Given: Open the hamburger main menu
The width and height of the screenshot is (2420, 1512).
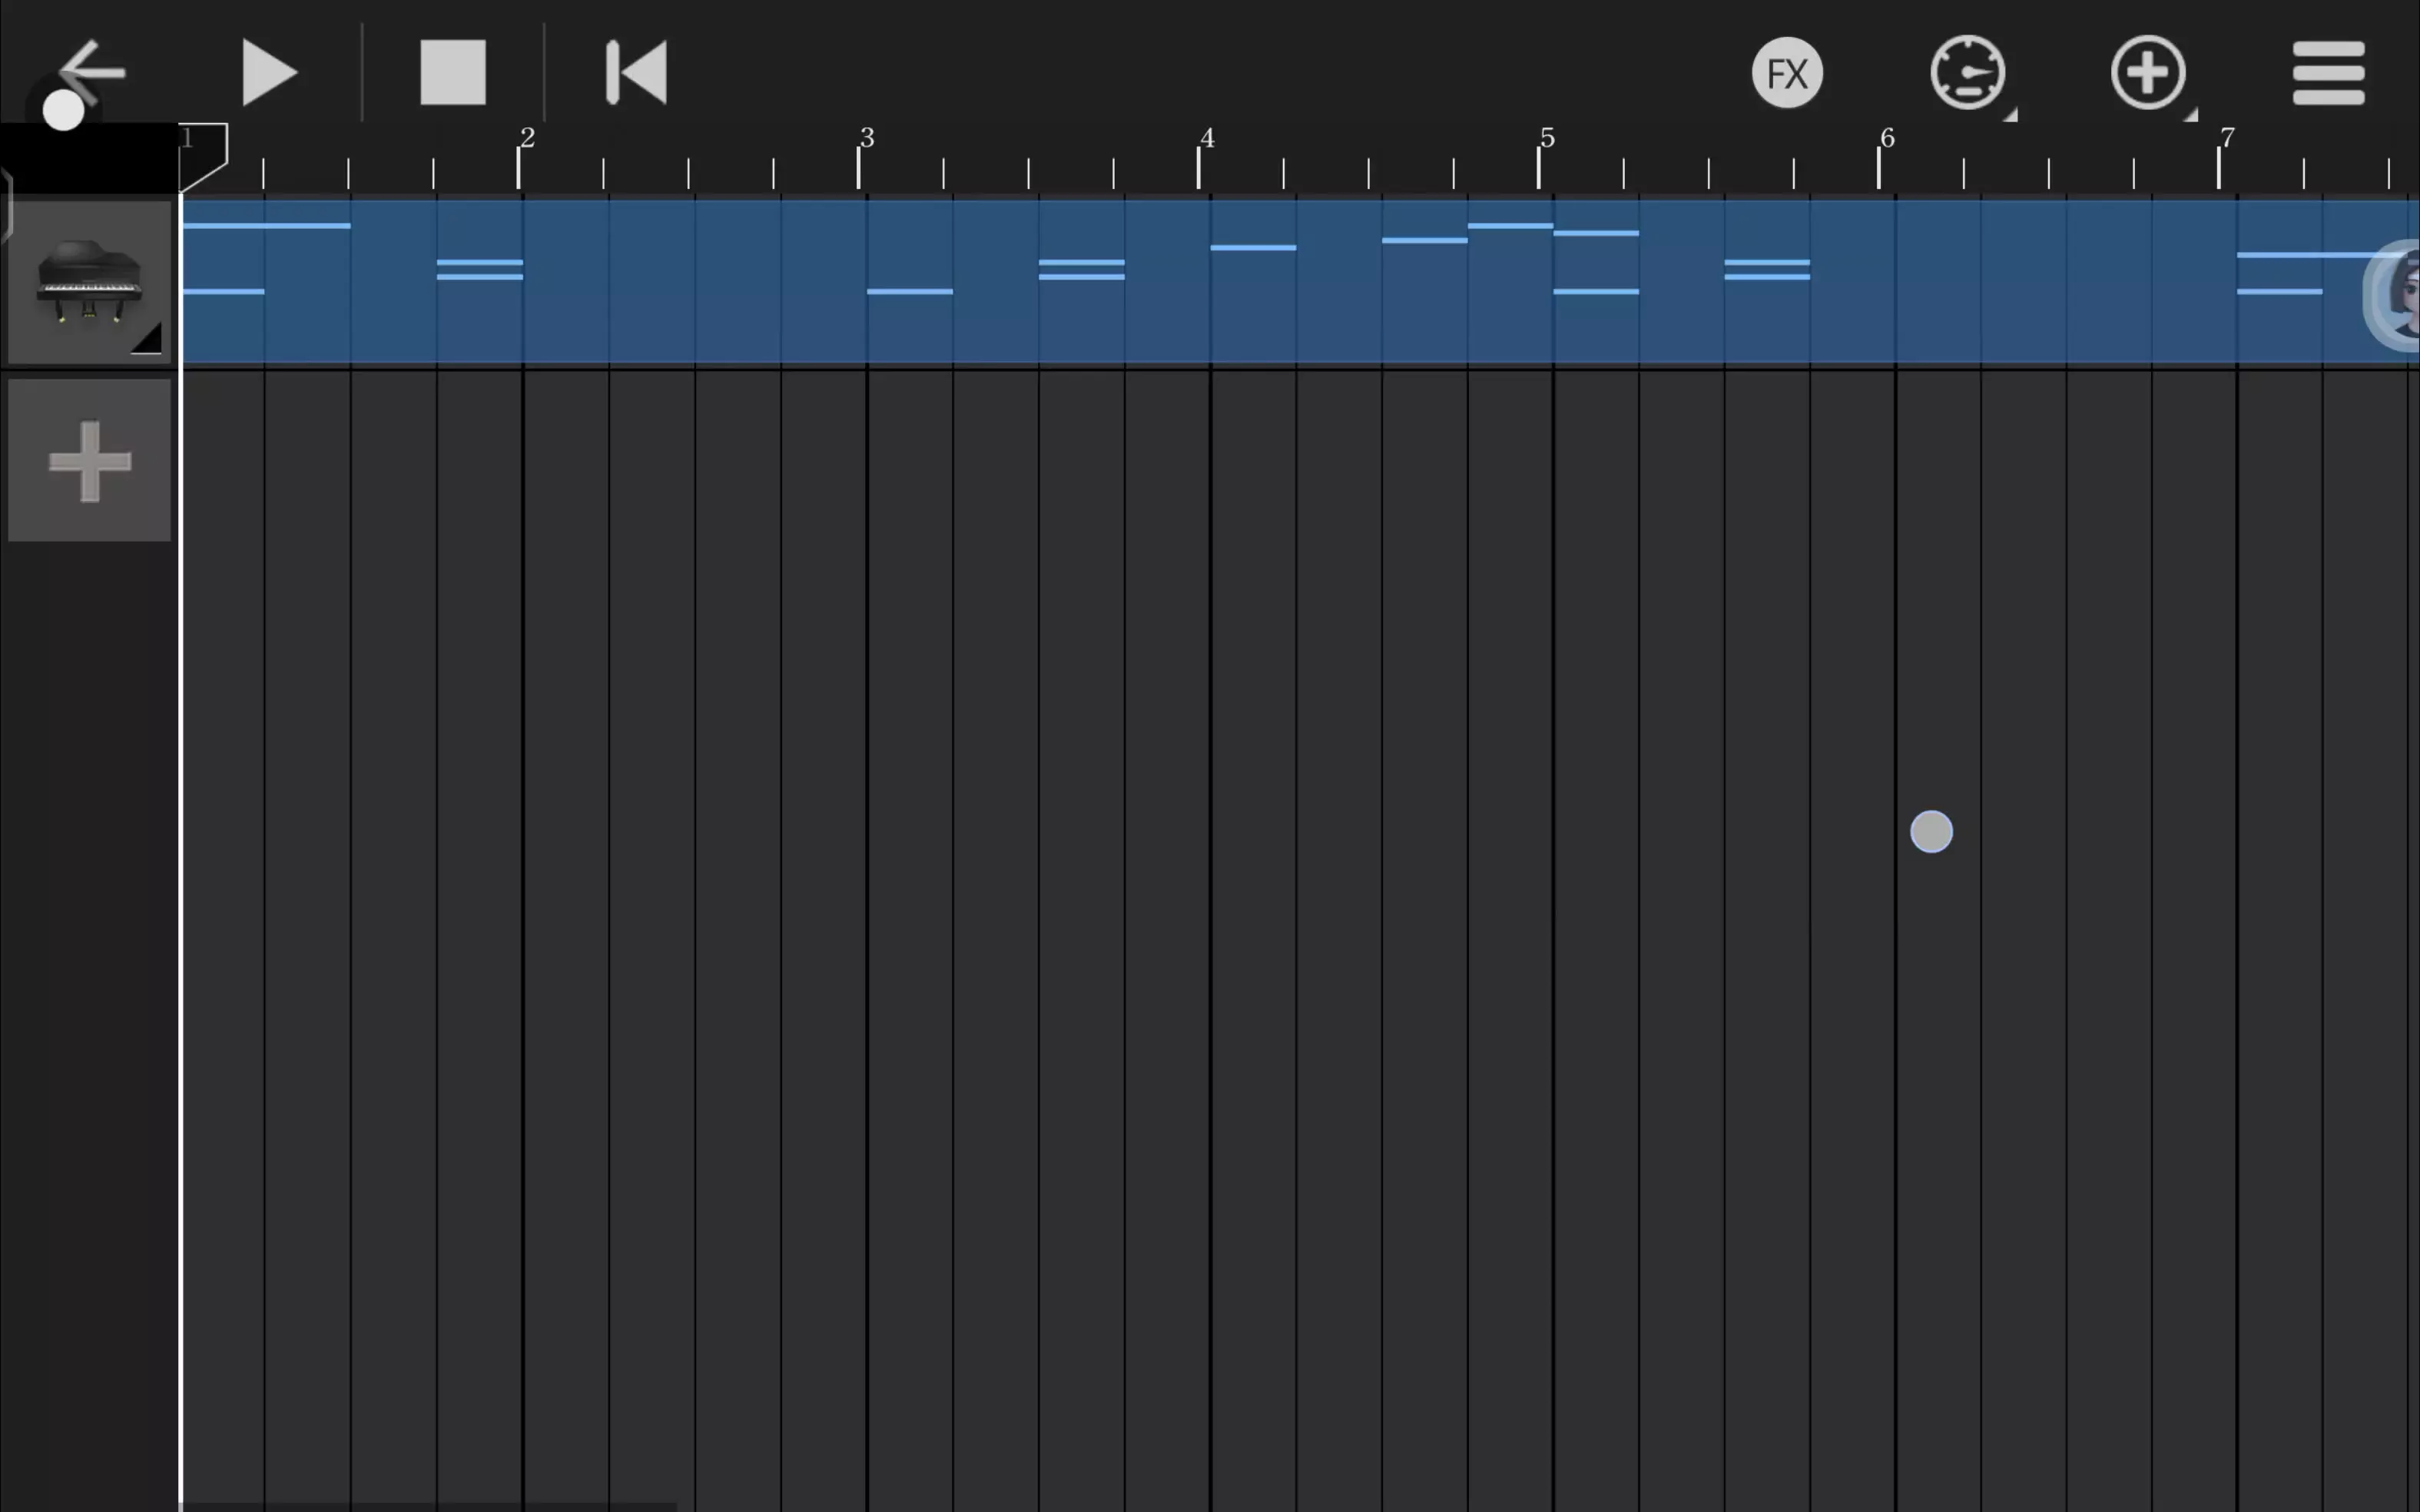Looking at the screenshot, I should pyautogui.click(x=2328, y=73).
